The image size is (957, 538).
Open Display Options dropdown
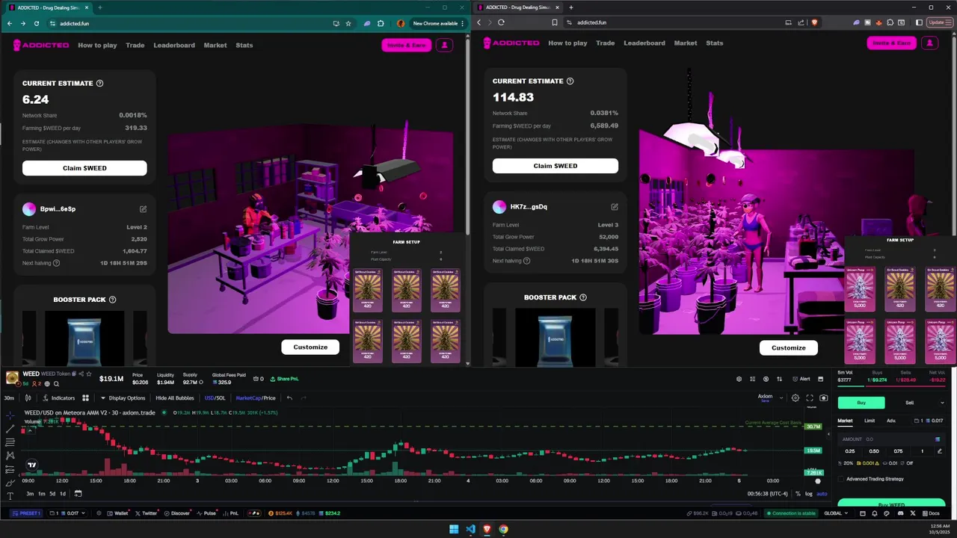coord(123,398)
